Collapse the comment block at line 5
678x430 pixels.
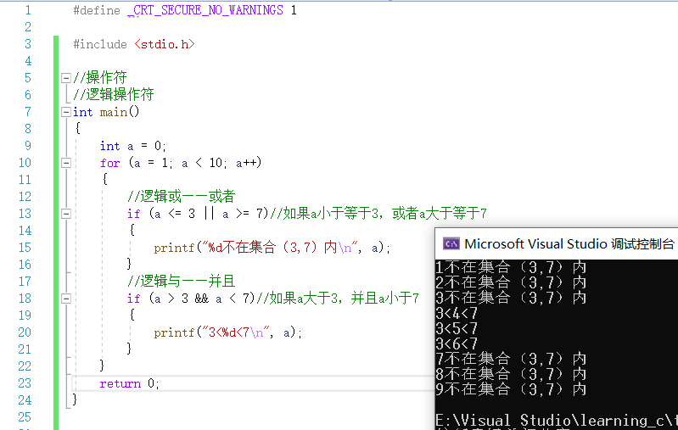point(65,78)
